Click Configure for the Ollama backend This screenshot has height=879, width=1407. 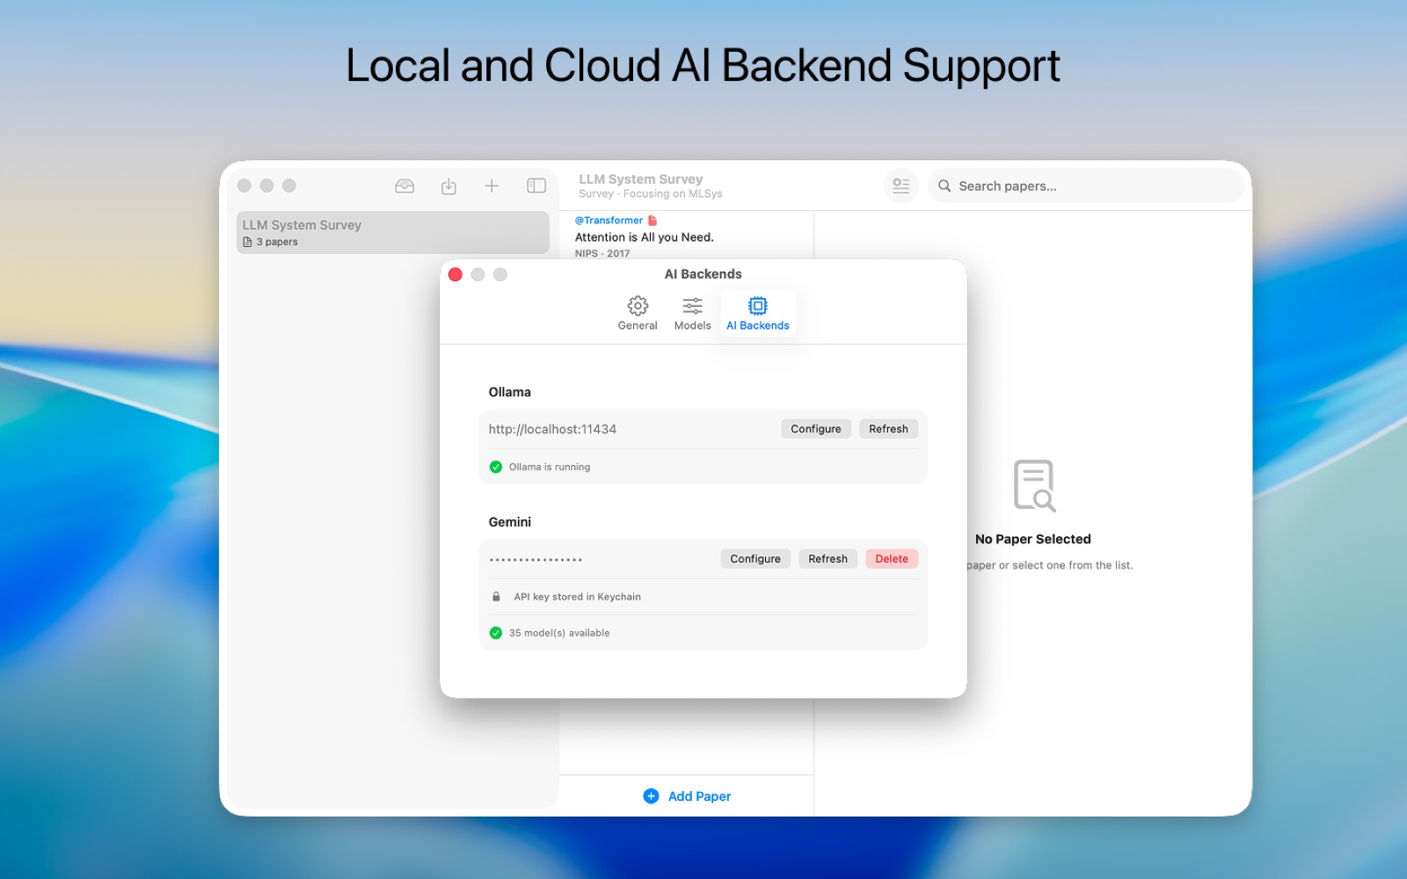point(816,429)
